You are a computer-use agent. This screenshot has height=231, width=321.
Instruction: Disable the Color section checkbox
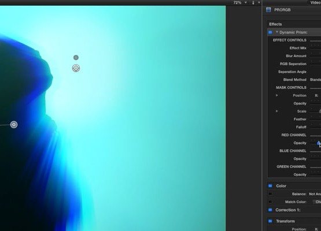click(x=270, y=186)
